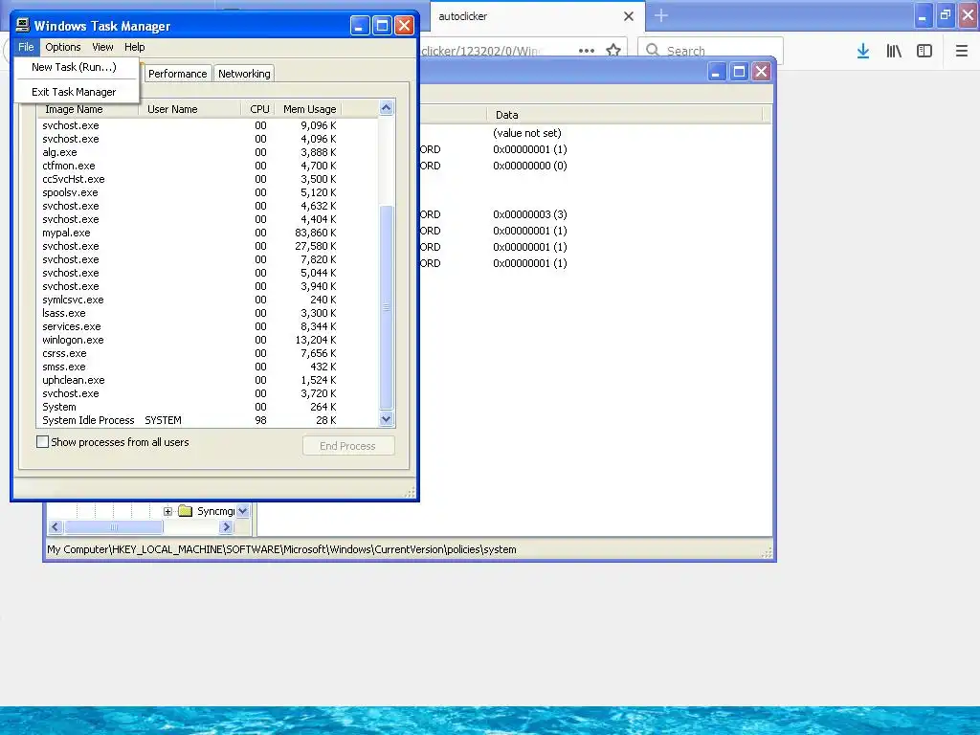The height and width of the screenshot is (735, 980).
Task: Open the Firefox library icon
Action: 894,51
